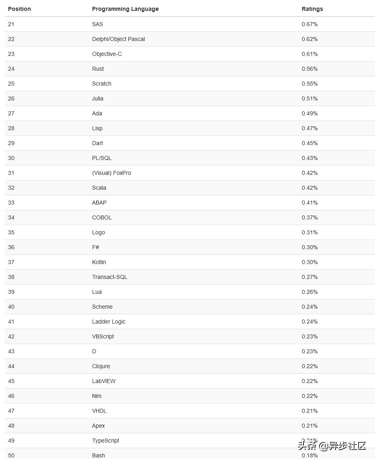Select the COBOL language cell
375x459 pixels.
[x=102, y=217]
